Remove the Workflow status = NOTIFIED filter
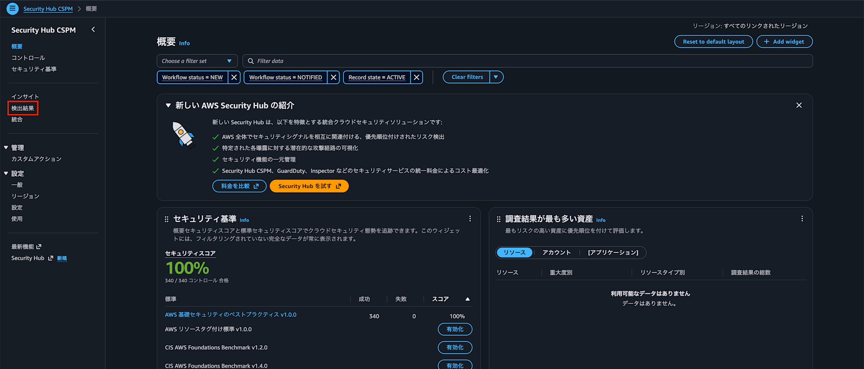This screenshot has width=864, height=369. point(334,77)
